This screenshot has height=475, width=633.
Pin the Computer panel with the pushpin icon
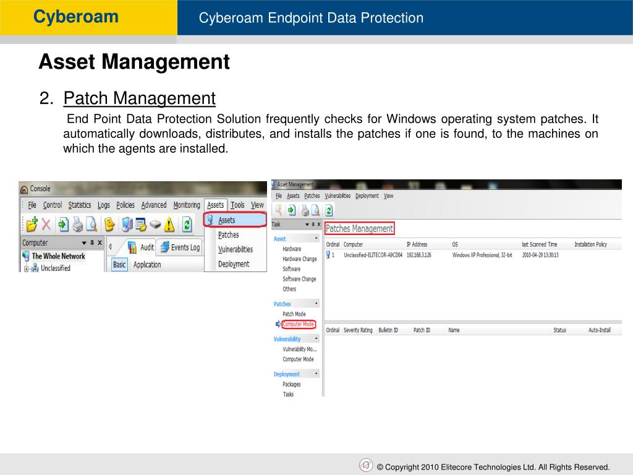click(92, 242)
